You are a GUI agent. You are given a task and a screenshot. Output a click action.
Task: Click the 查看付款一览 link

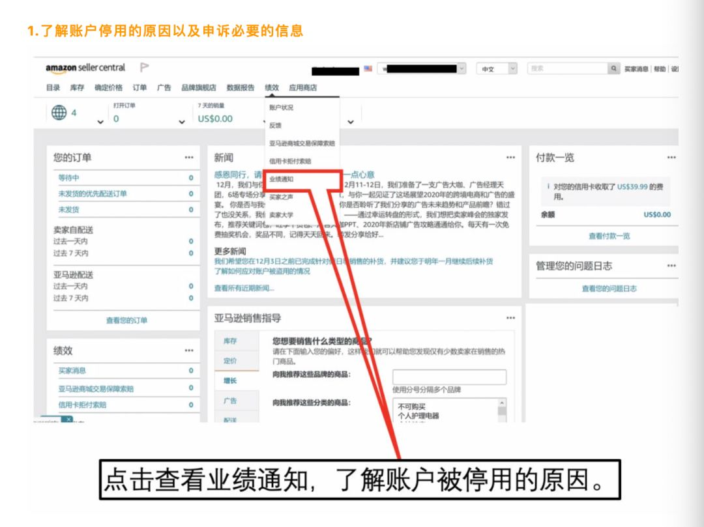coord(609,236)
